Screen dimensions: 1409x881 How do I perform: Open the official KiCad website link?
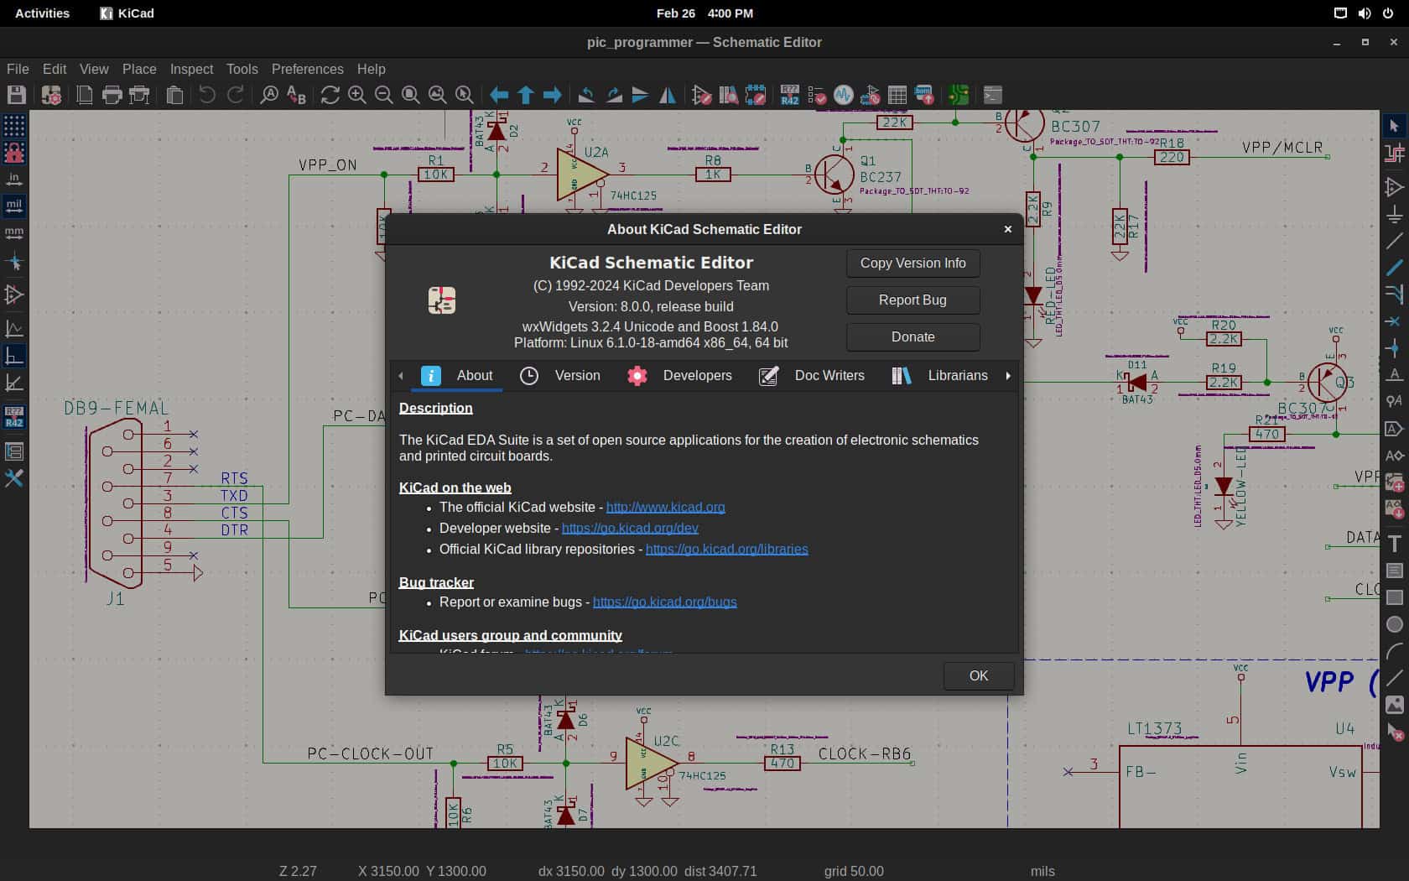tap(665, 507)
